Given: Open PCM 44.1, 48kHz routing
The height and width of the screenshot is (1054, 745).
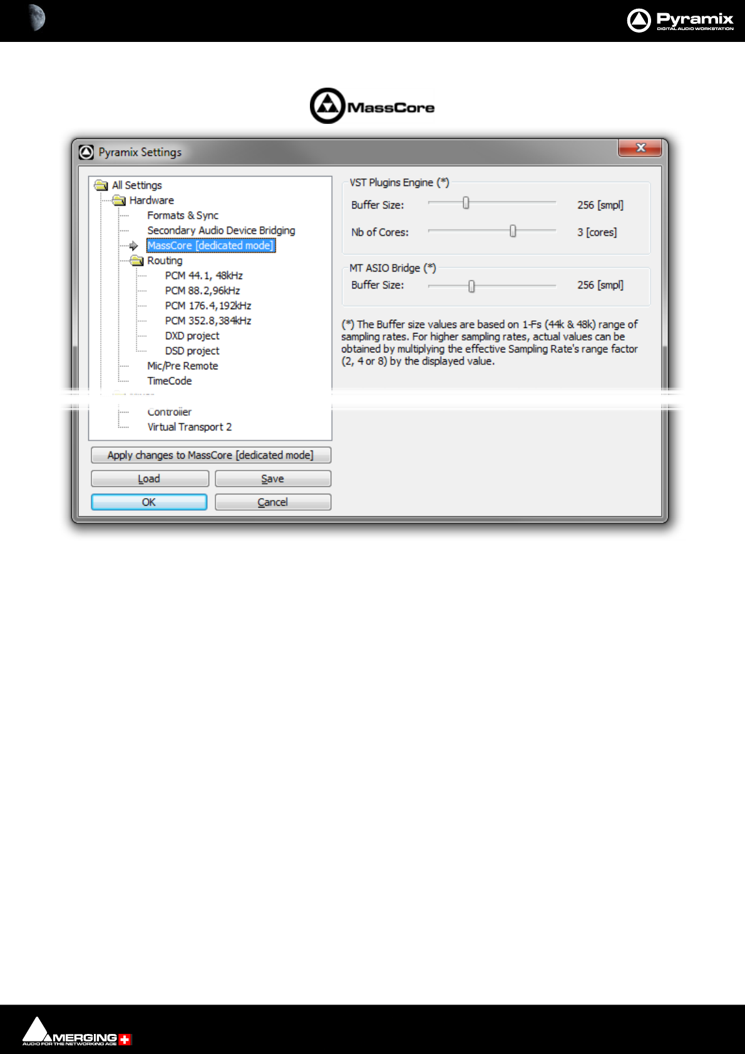Looking at the screenshot, I should coord(203,275).
